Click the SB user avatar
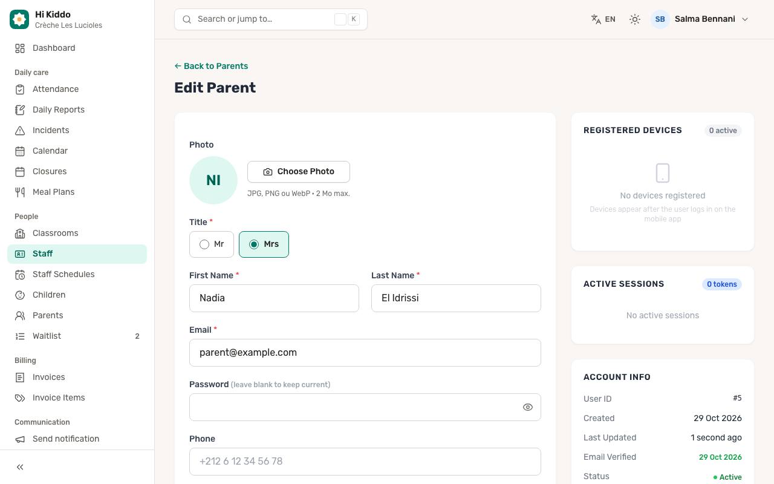The width and height of the screenshot is (774, 484). [x=660, y=19]
